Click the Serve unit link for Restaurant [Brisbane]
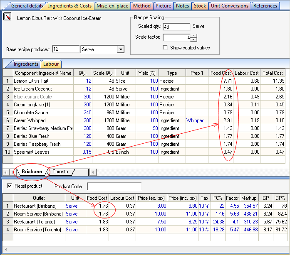Screen dimensions: 290x255 point(72,206)
